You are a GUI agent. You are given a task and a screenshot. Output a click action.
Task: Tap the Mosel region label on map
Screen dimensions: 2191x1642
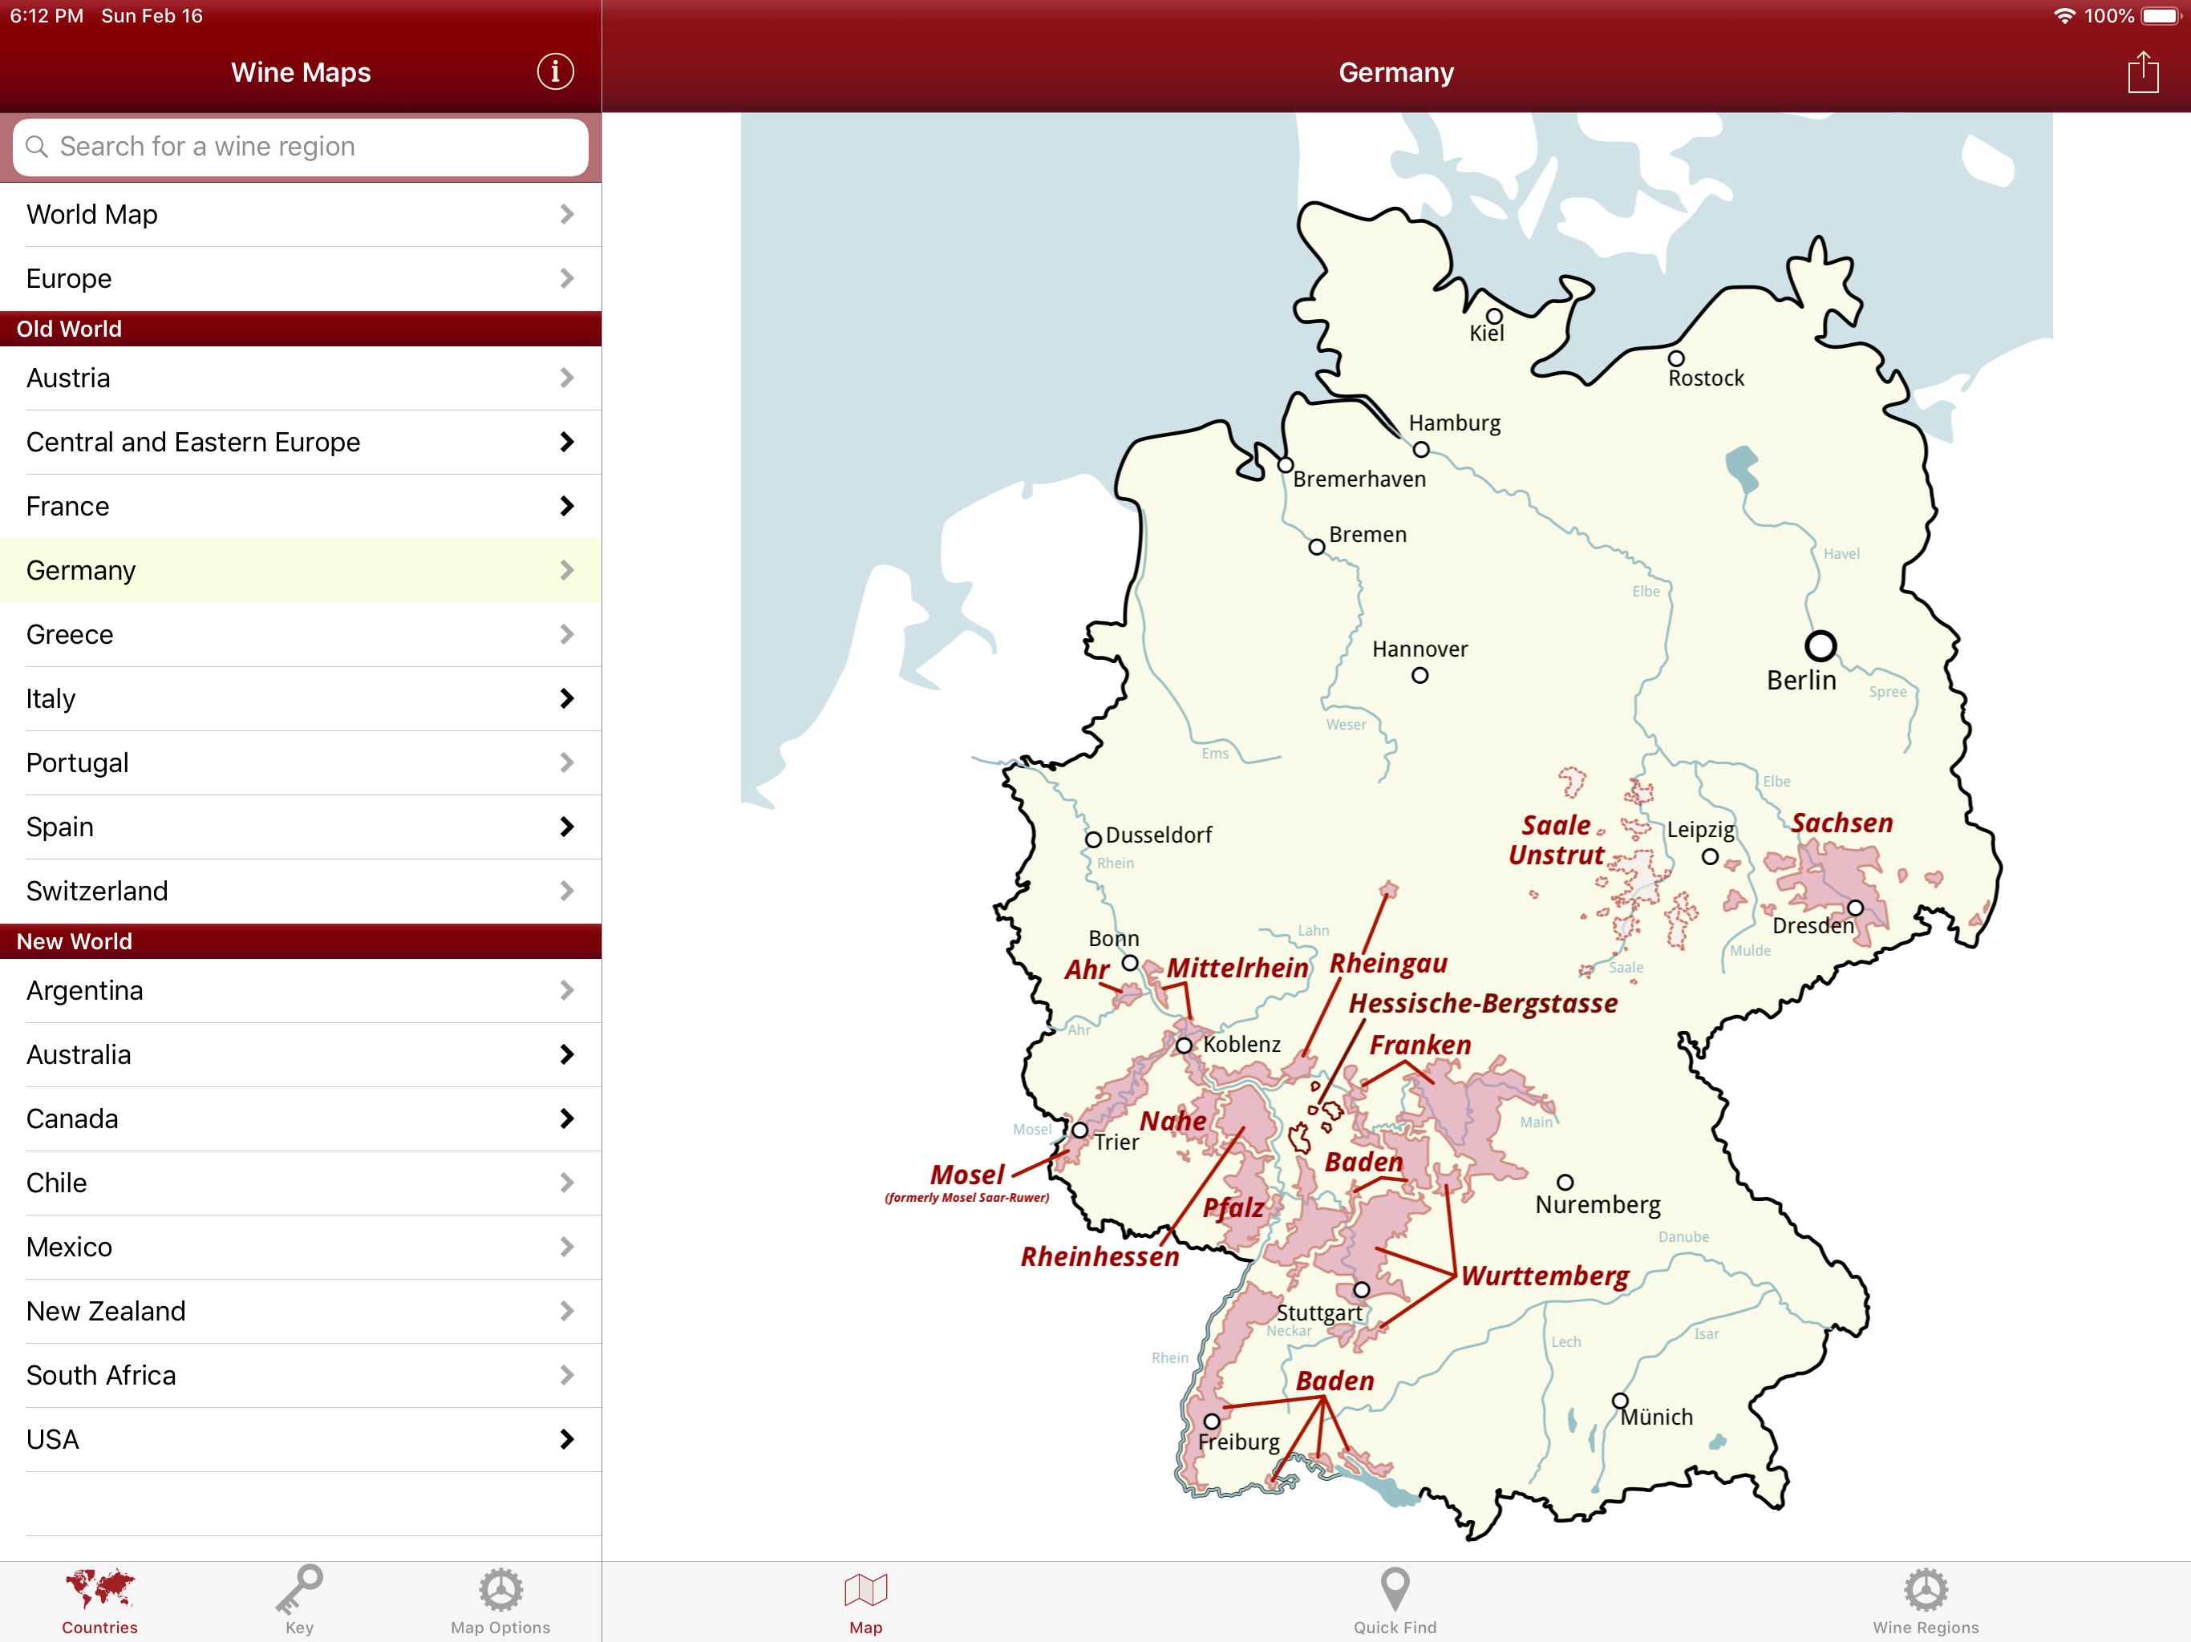pos(966,1175)
